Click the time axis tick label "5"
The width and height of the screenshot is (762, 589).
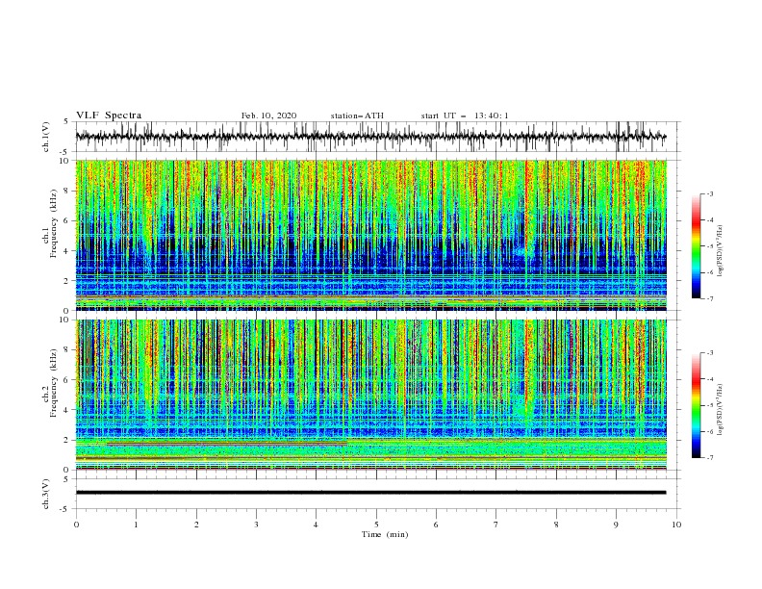(376, 525)
